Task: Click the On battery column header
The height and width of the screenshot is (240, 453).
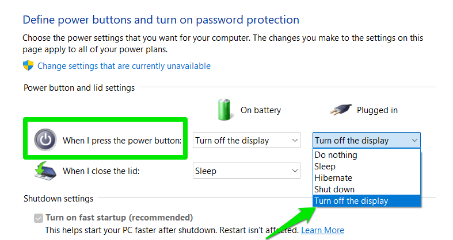Action: (260, 110)
